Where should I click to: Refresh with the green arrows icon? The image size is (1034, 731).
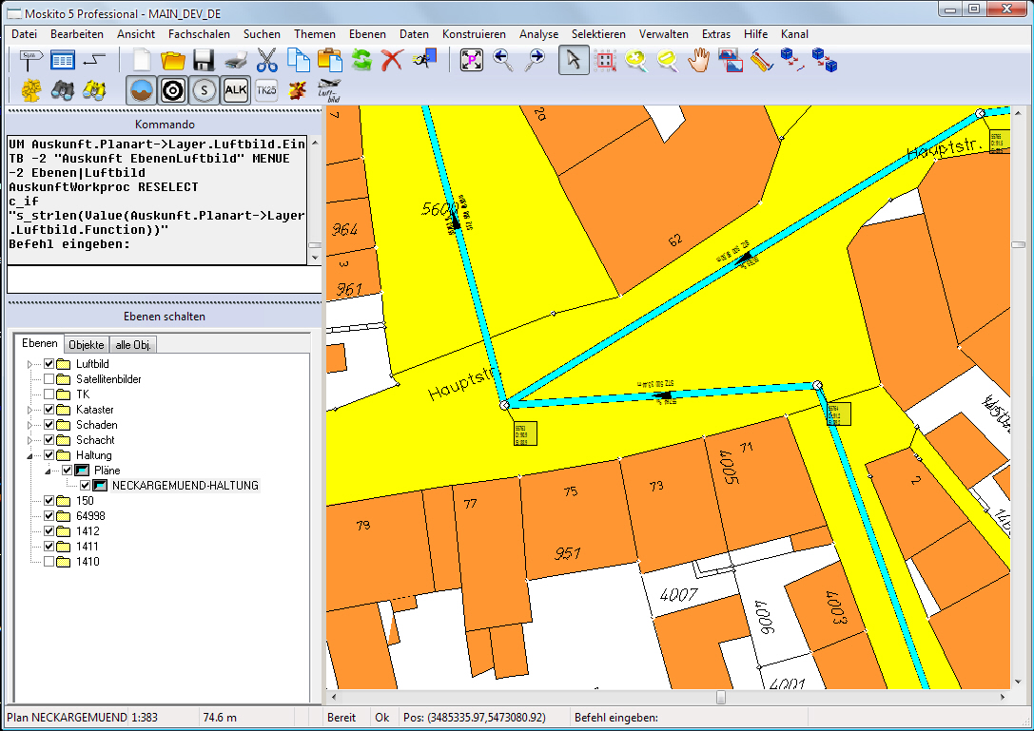[x=361, y=61]
